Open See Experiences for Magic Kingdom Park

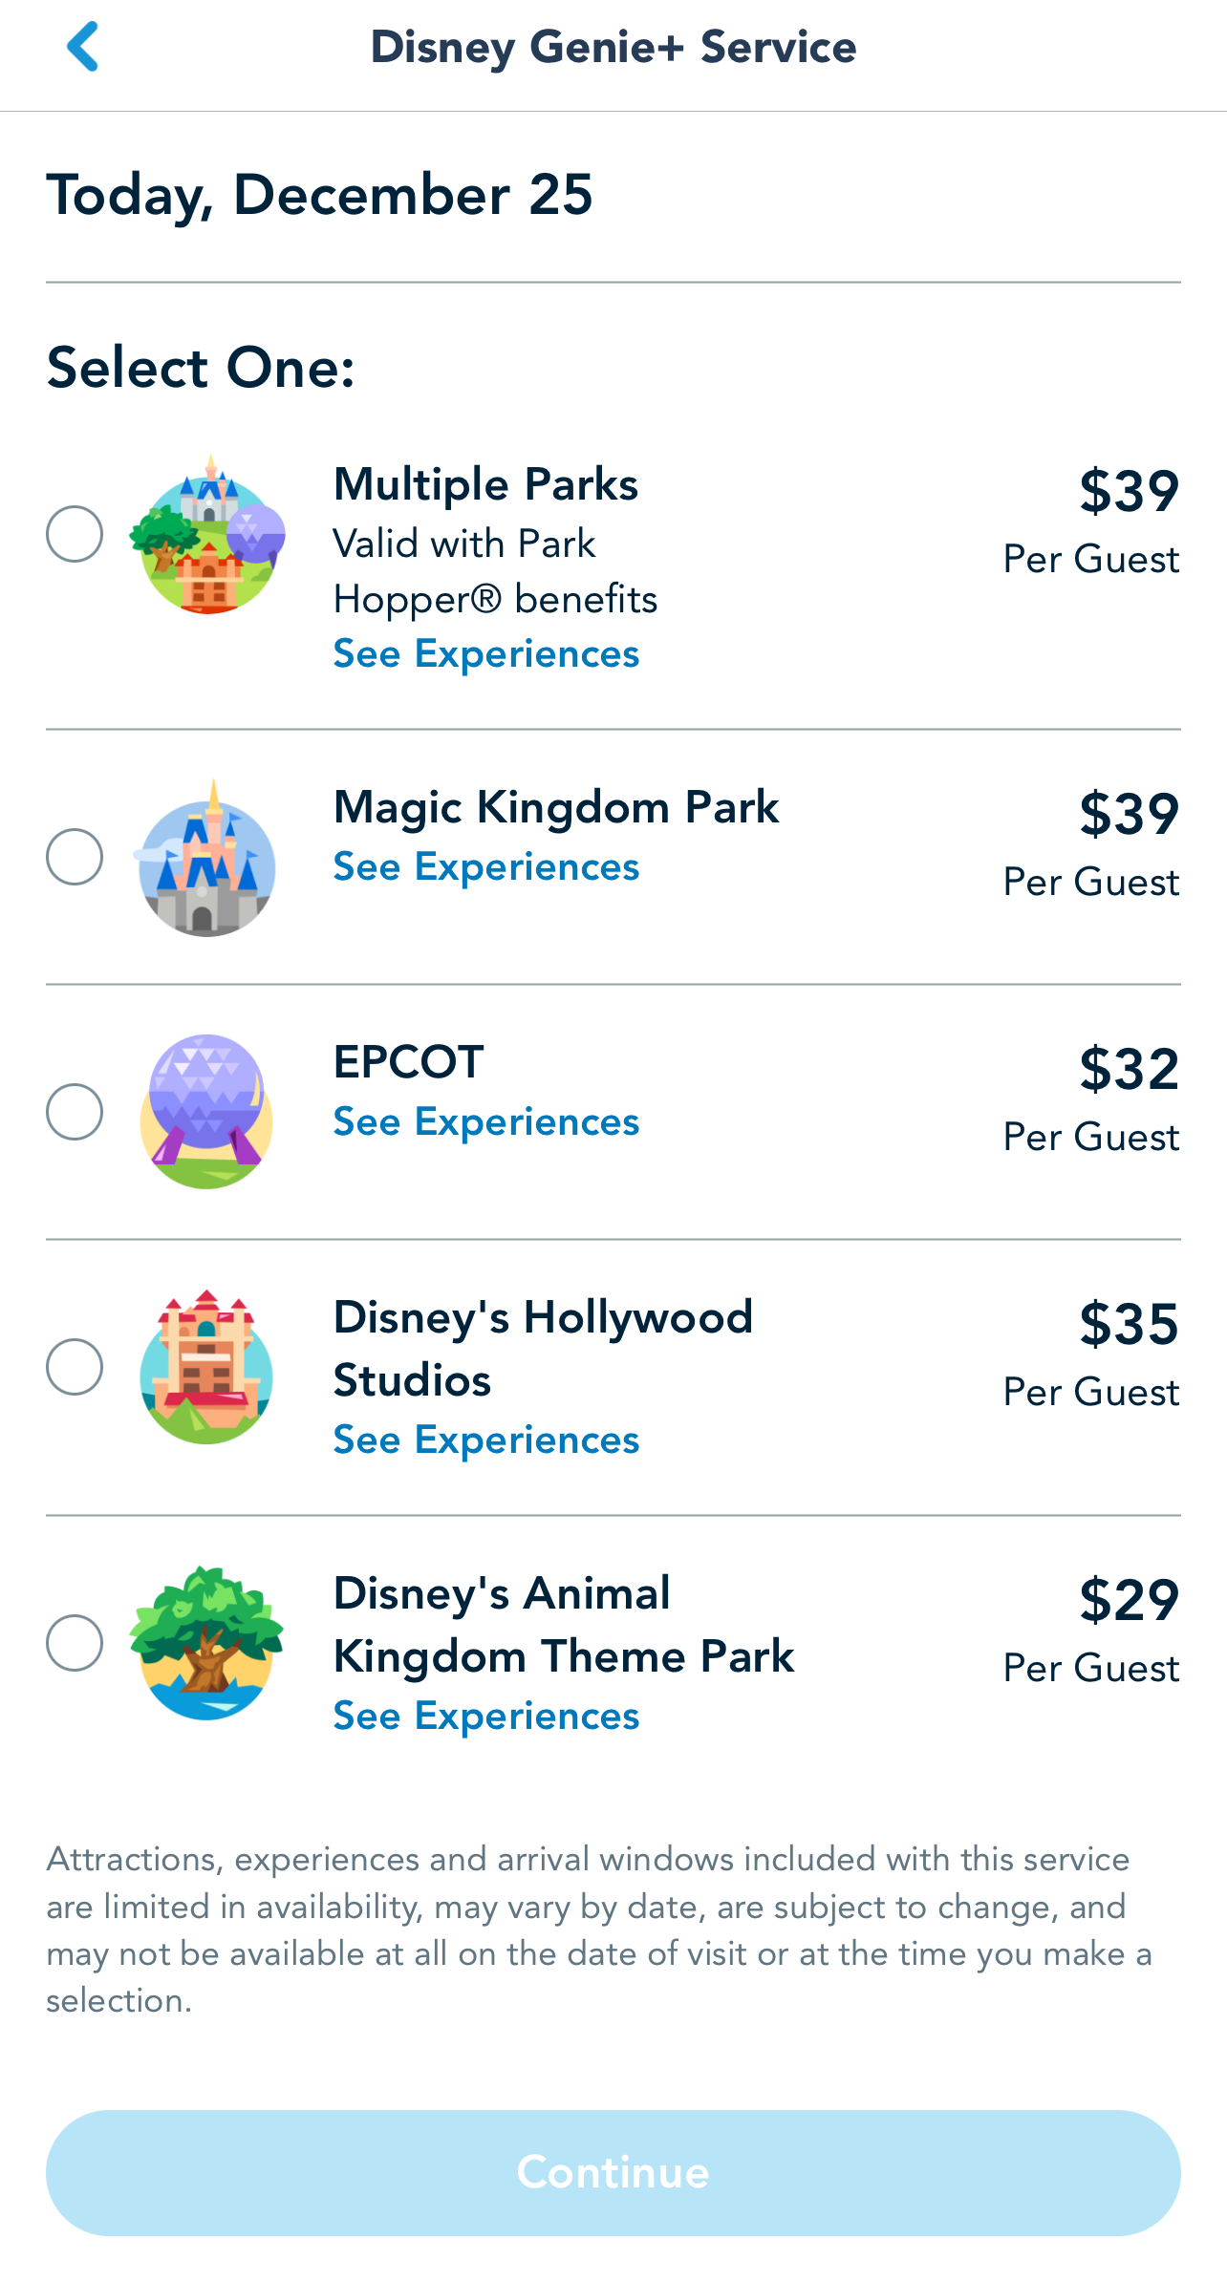pos(485,867)
